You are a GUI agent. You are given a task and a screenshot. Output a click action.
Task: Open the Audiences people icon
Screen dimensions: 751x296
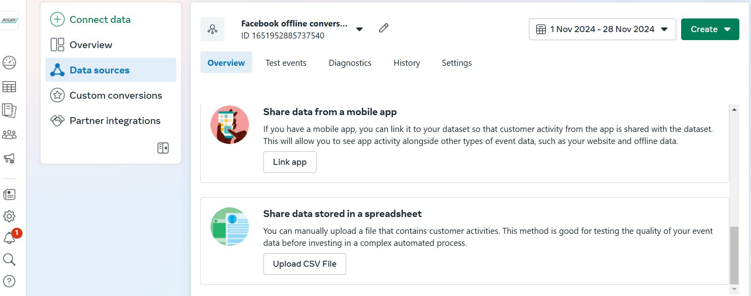click(x=9, y=135)
